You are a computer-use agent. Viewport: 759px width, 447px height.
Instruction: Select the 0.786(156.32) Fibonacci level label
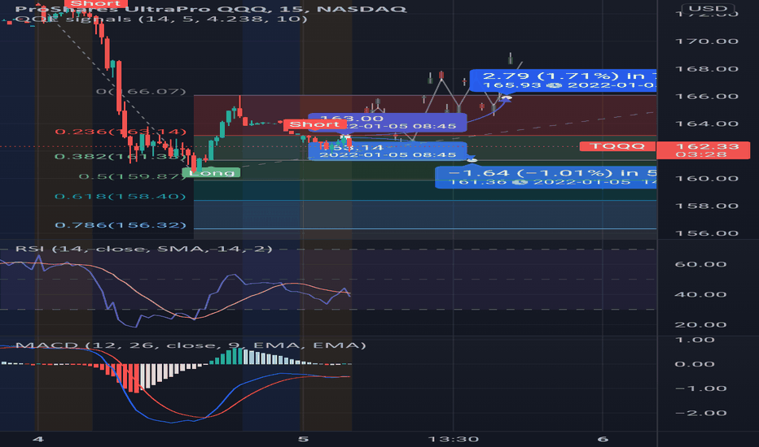(121, 225)
